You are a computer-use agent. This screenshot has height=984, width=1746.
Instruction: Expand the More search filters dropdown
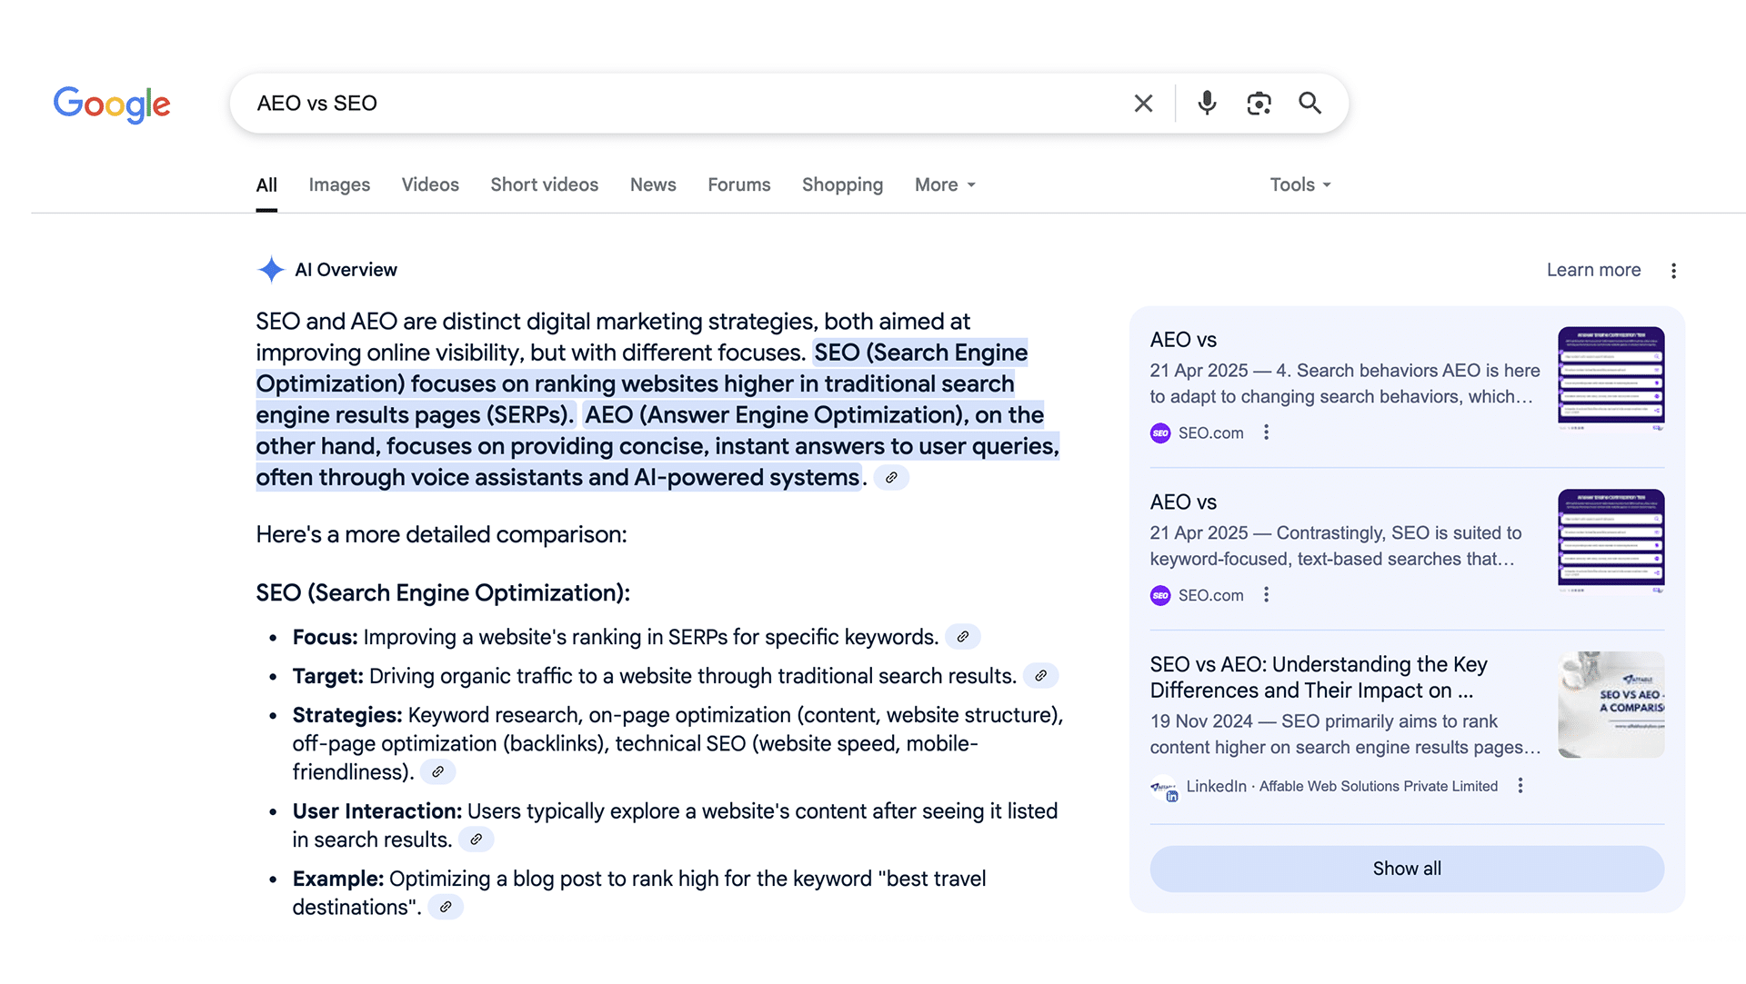tap(945, 184)
